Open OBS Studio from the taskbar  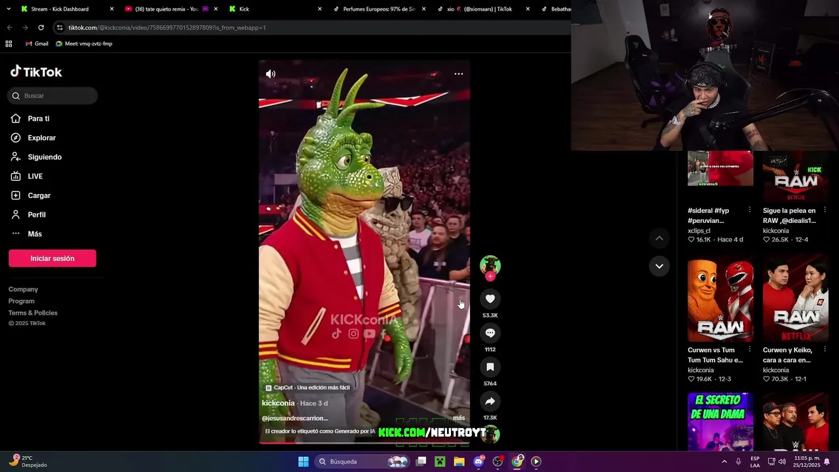point(498,462)
